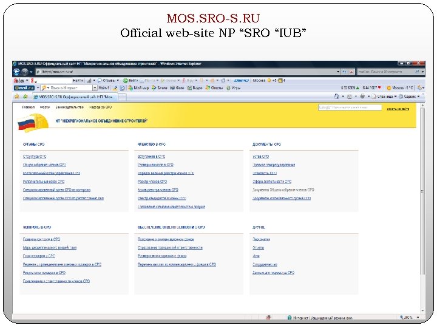Click the search-the-site link beside the Google box

click(x=398, y=109)
